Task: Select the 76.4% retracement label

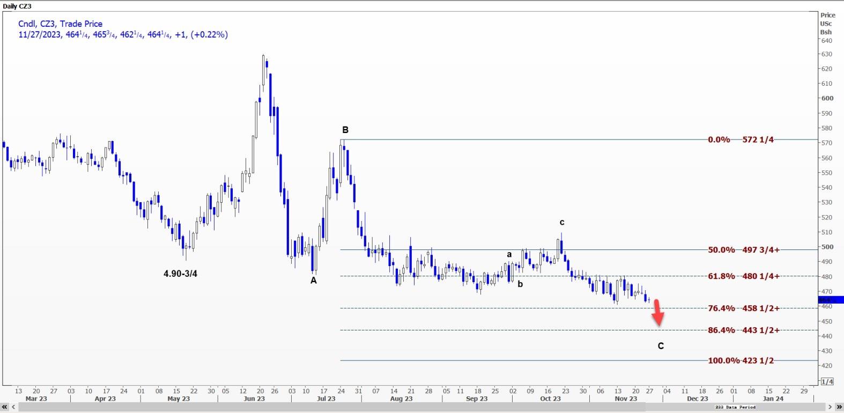Action: coord(721,308)
